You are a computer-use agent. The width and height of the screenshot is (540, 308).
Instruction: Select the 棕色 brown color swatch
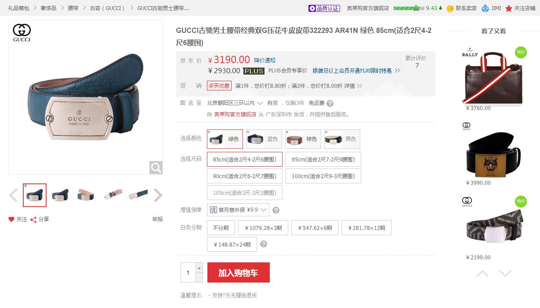point(302,139)
